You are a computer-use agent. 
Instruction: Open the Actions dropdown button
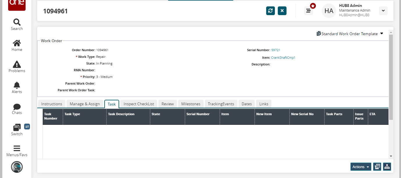pos(361,167)
